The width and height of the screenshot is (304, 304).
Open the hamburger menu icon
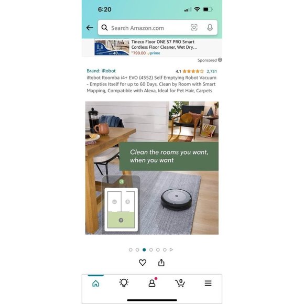pyautogui.click(x=208, y=283)
